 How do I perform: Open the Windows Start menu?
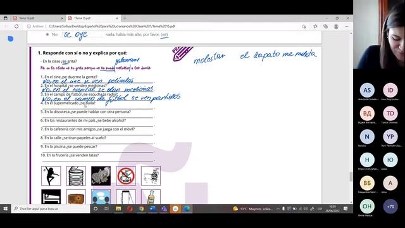point(6,208)
